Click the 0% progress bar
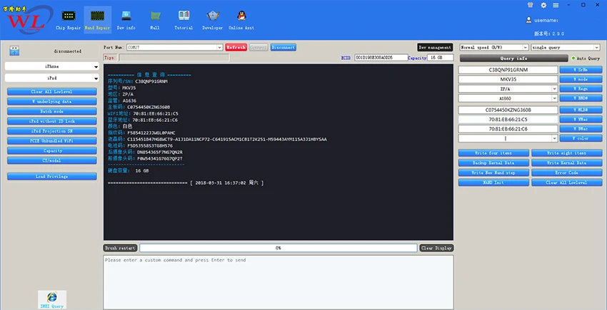 (279, 248)
